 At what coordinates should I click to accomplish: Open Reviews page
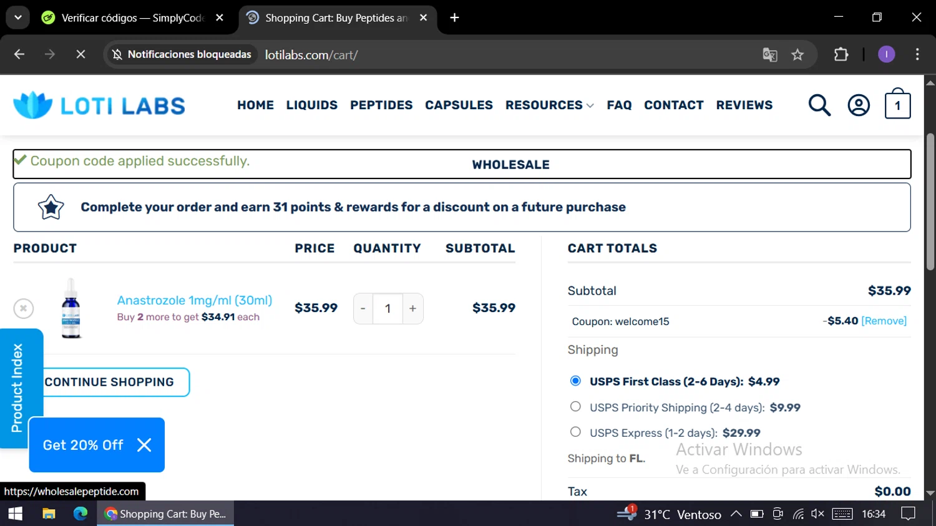tap(744, 105)
